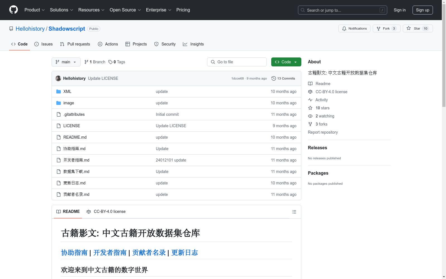Open the 数据集下载.md file
Screen dimensions: 446x279
76,172
